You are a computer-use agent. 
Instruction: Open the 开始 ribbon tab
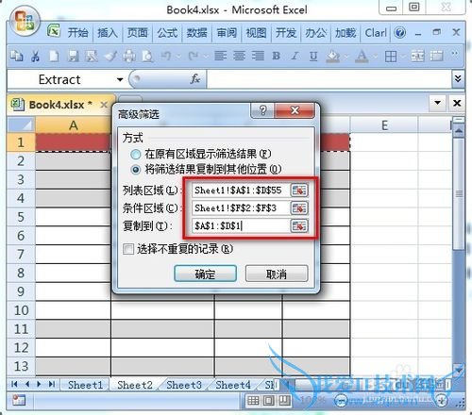click(77, 33)
